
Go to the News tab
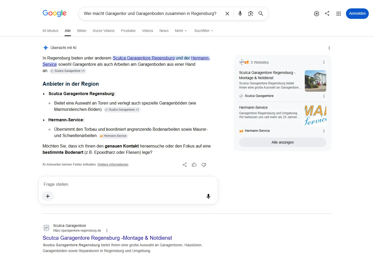[x=164, y=31]
